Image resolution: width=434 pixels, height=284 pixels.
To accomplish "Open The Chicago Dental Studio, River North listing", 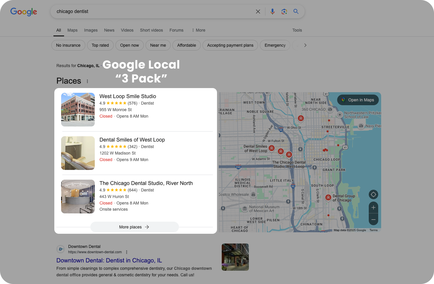I will (146, 183).
